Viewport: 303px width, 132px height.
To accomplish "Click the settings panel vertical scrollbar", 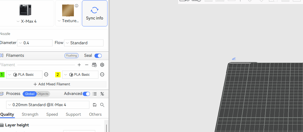I will (106, 128).
